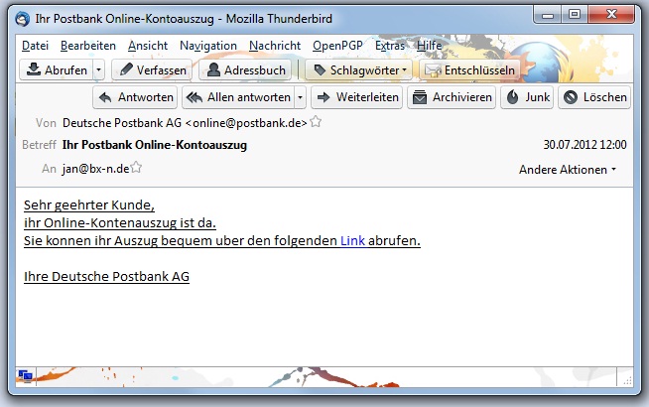Click the online status icon in status bar
Viewport: 649px width, 407px height.
pos(25,375)
